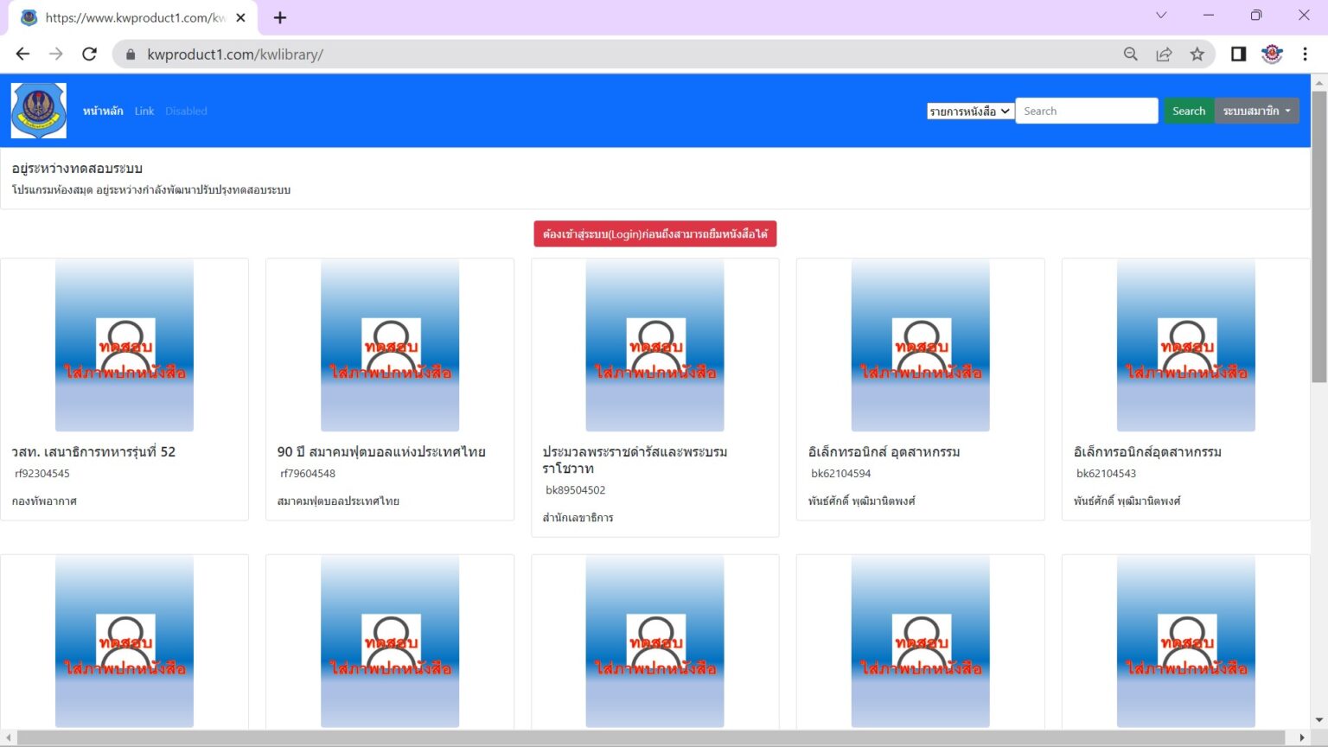Click the reload page icon
The image size is (1328, 747).
(89, 54)
